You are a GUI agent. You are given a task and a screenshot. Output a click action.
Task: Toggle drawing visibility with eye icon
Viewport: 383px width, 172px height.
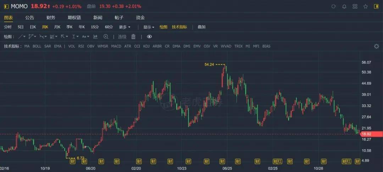pos(149,36)
